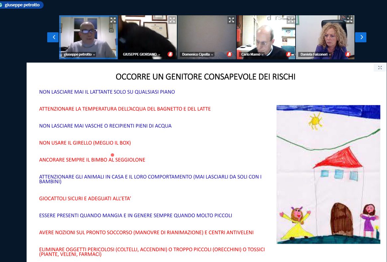Image resolution: width=387 pixels, height=262 pixels.
Task: Expand giuseppe petrotto video to fullscreen
Action: pos(113,20)
